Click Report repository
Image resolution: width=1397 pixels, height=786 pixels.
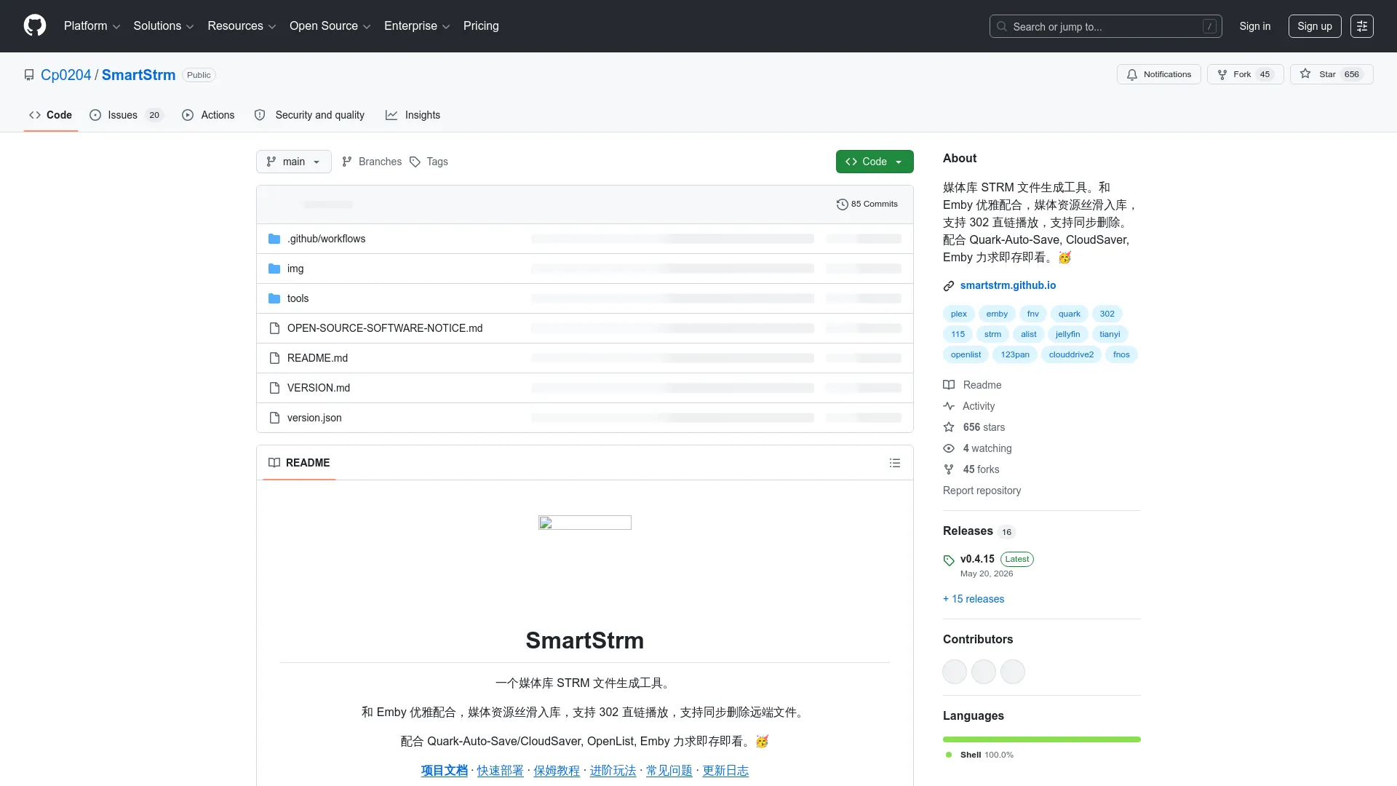click(x=982, y=491)
